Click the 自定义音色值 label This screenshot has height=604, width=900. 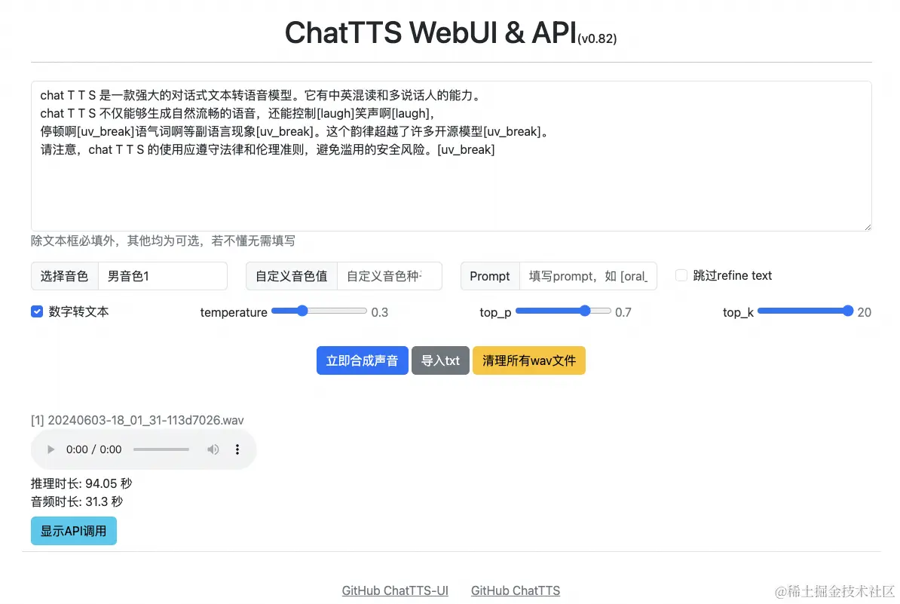[292, 276]
